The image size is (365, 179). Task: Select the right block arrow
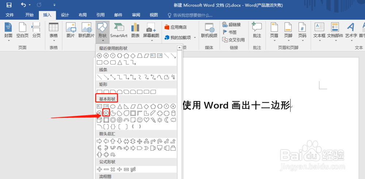pos(99,141)
